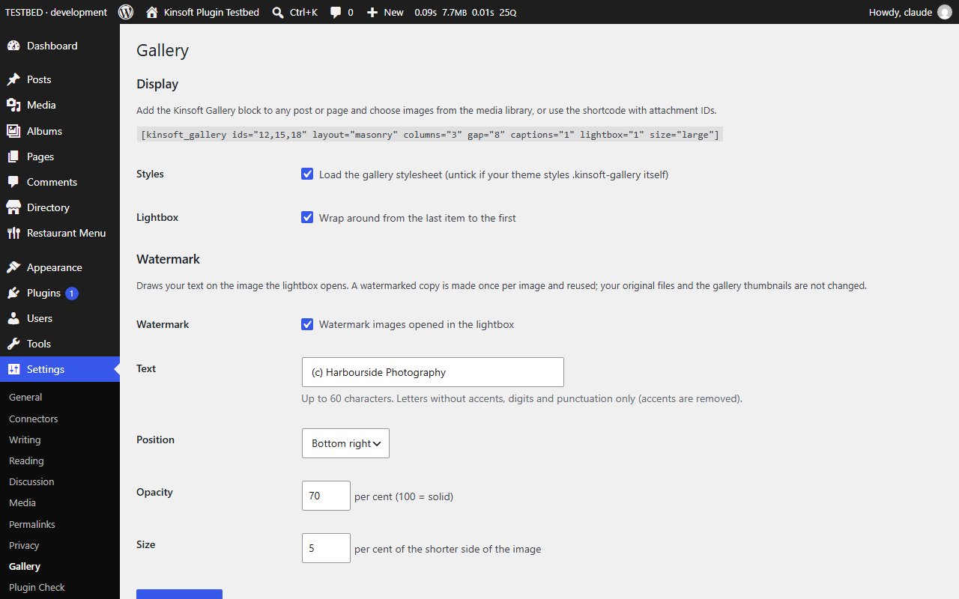Click the Comments icon in the sidebar menu
This screenshot has width=959, height=599.
[x=13, y=182]
